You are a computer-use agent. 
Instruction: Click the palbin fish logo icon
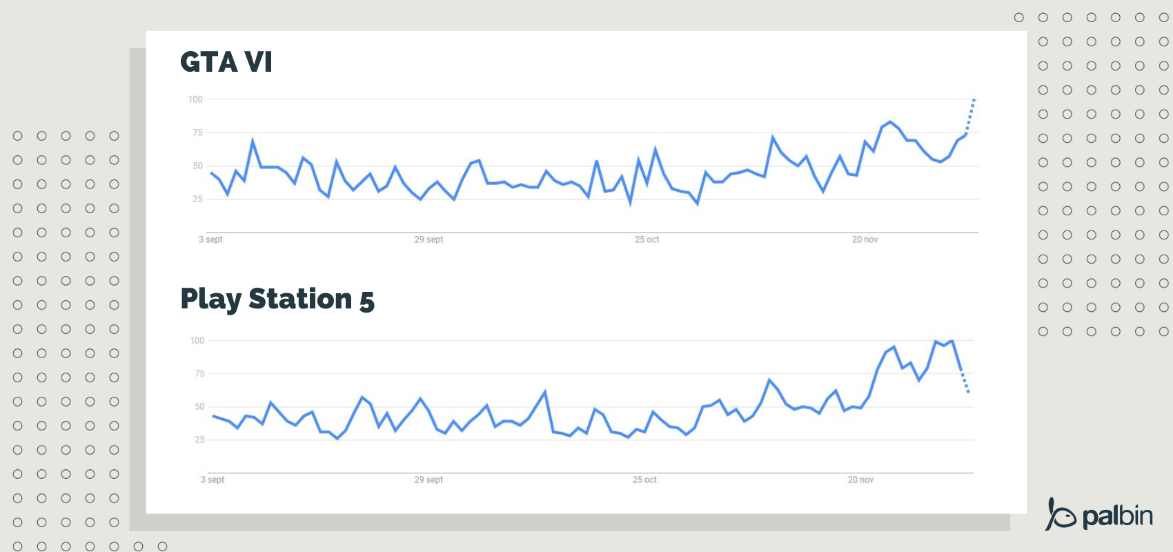[1061, 515]
